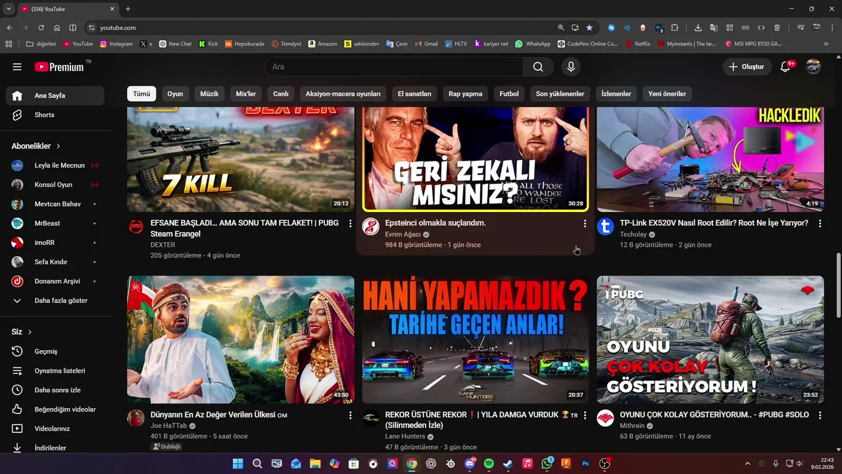The height and width of the screenshot is (474, 842).
Task: Open options for EFSANE BAŞLADI video
Action: (350, 224)
